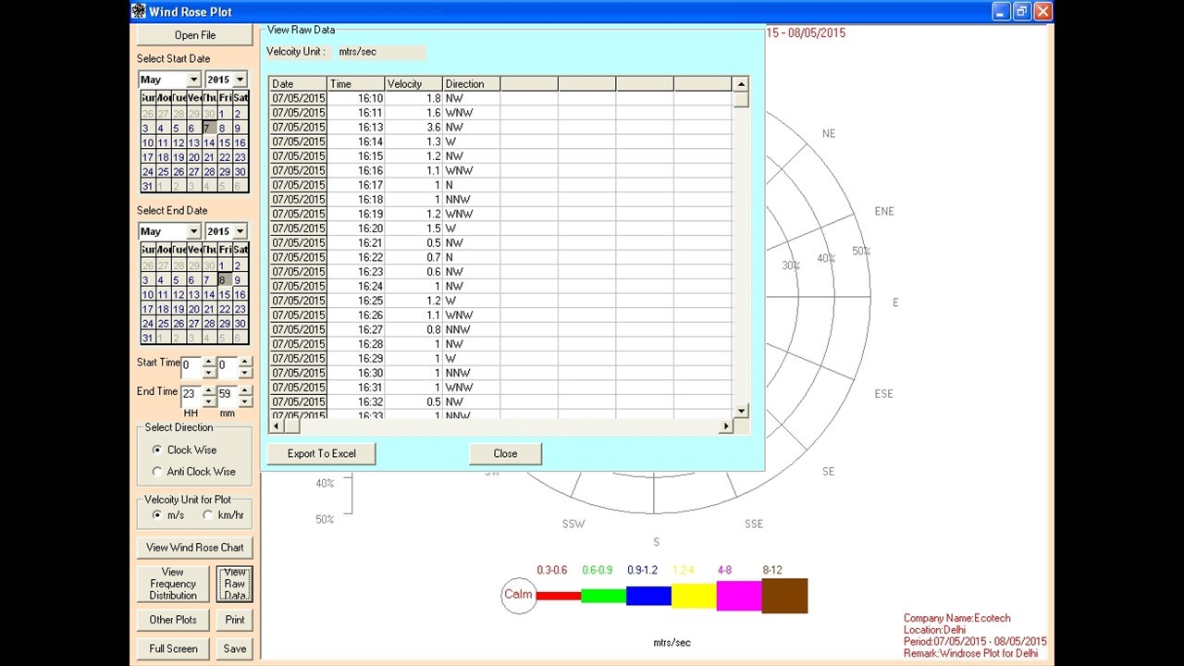Screen dimensions: 1184x666
Task: Click the Save button
Action: point(235,648)
